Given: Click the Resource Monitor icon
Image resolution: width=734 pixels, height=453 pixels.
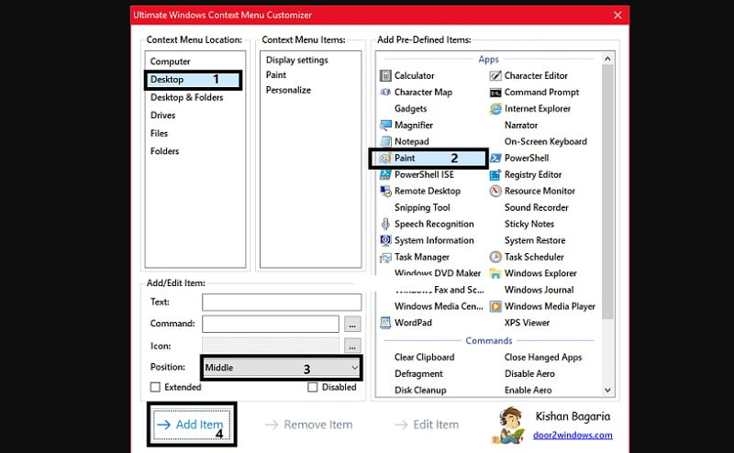Looking at the screenshot, I should pyautogui.click(x=495, y=191).
